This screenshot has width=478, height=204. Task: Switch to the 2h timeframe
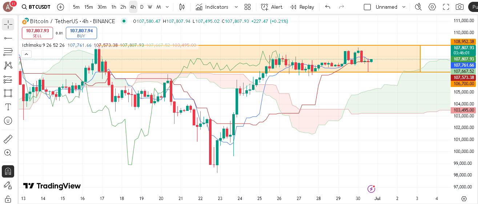[x=123, y=7]
